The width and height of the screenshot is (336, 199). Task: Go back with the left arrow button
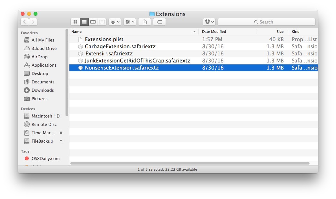25,22
